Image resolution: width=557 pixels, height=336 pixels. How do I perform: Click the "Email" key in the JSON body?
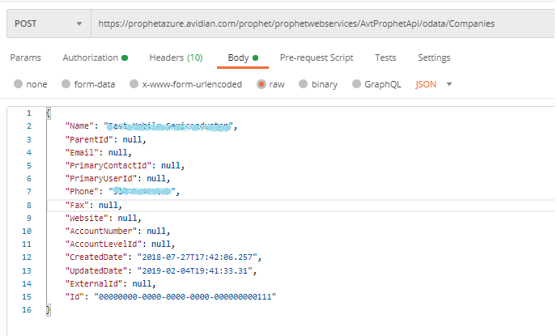coord(82,153)
